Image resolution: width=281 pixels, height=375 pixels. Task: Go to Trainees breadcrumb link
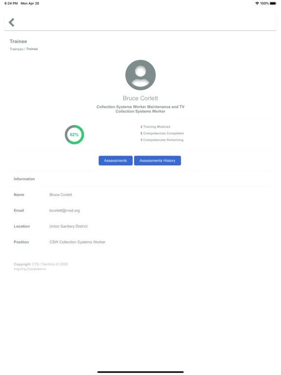click(17, 49)
